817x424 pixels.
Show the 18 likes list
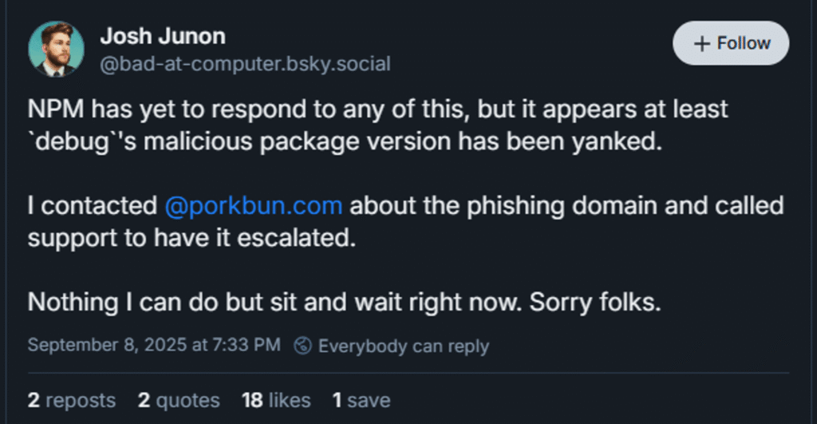click(275, 399)
